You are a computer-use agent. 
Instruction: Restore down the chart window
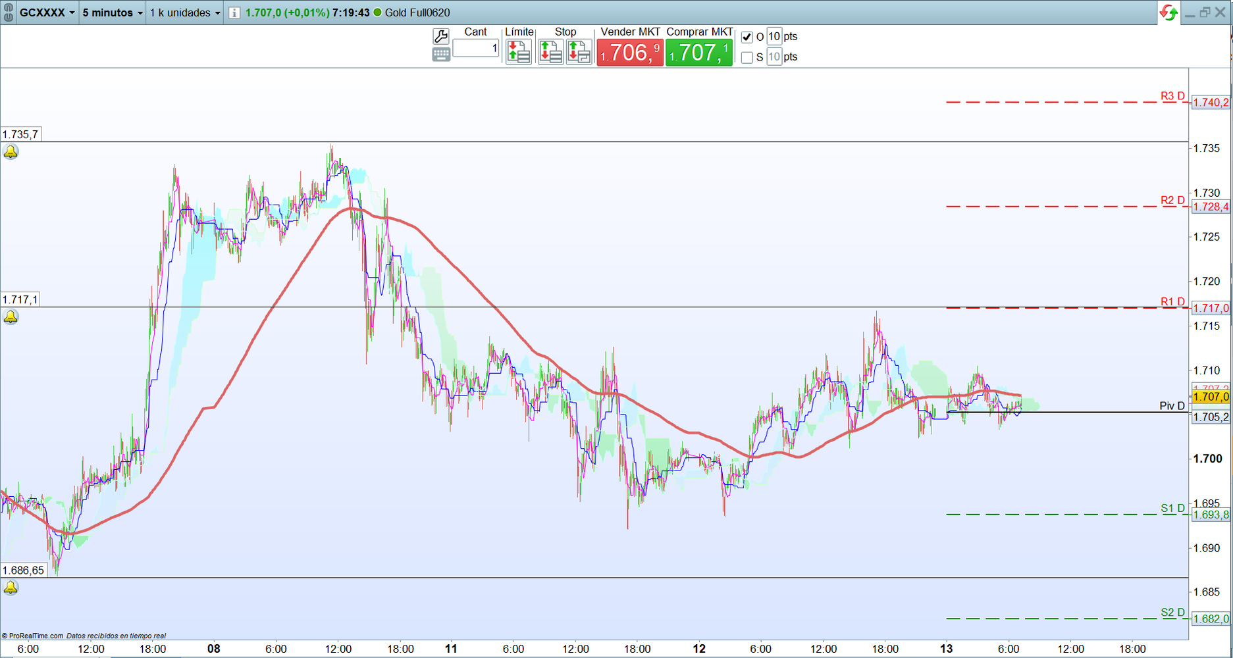pyautogui.click(x=1205, y=13)
